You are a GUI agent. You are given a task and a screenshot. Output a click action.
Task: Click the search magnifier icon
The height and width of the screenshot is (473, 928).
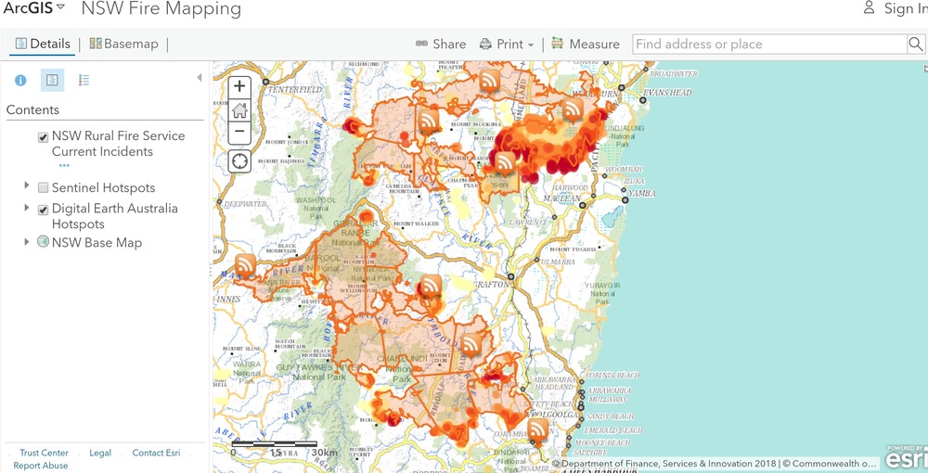point(917,45)
